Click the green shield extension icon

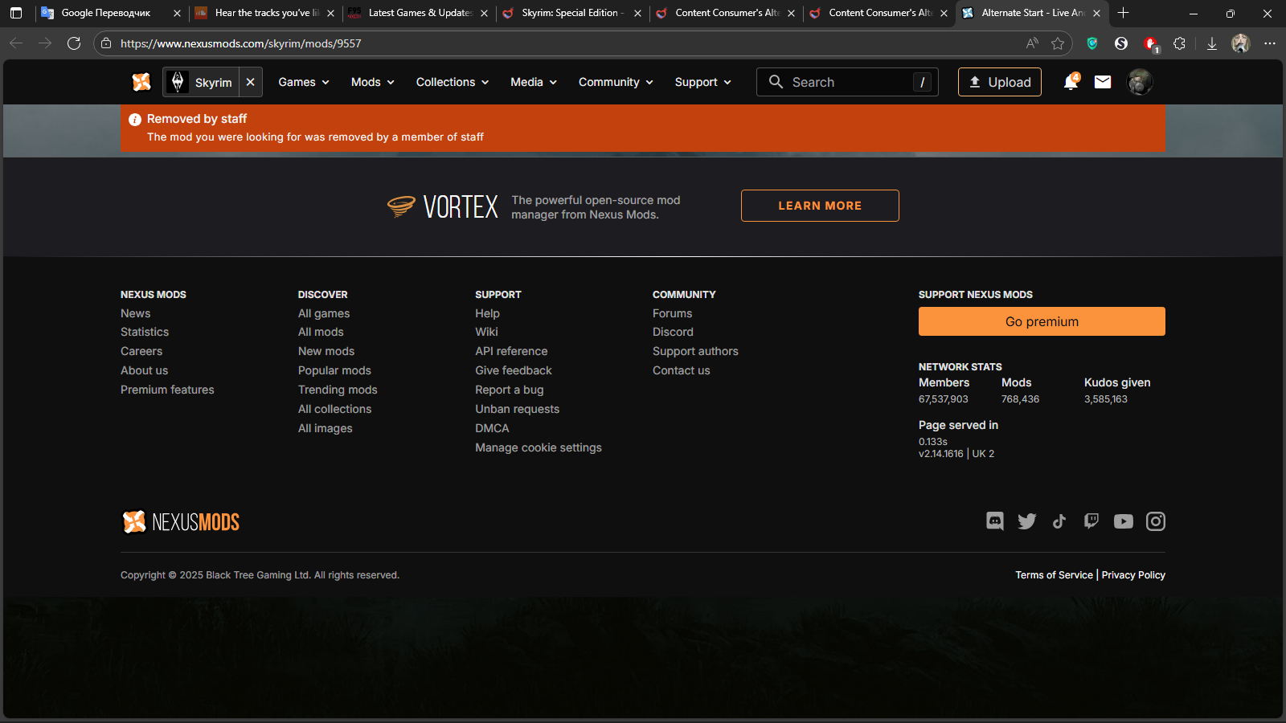(1092, 43)
